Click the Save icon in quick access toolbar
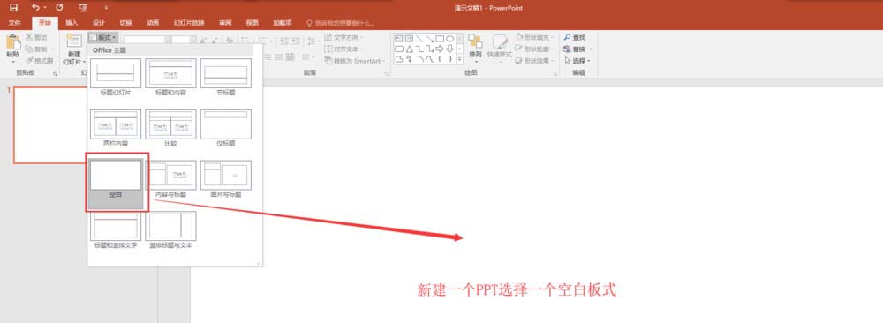The width and height of the screenshot is (883, 323). (x=13, y=8)
